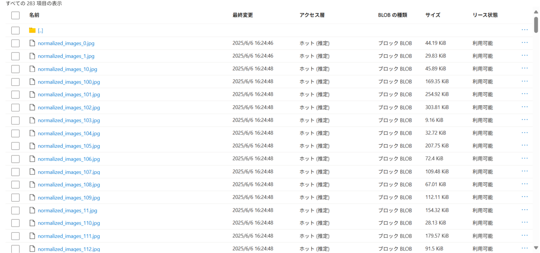Open context menu dots for normalized_images_10.jpg

click(524, 68)
